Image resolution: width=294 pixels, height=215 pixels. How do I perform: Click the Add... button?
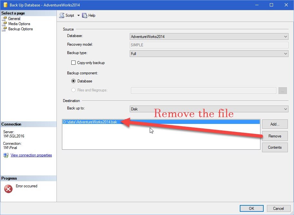tap(275, 124)
